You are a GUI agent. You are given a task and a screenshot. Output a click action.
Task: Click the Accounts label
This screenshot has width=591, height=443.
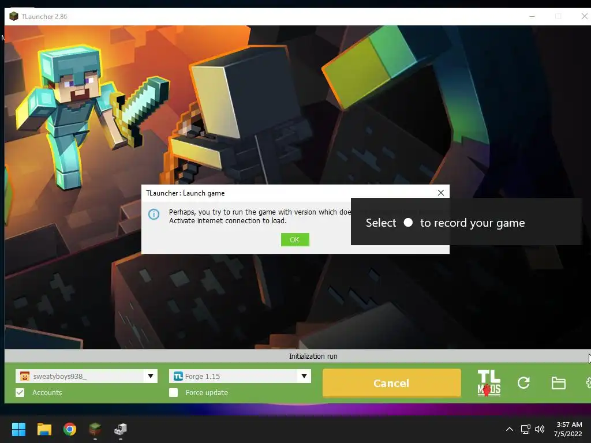point(47,392)
